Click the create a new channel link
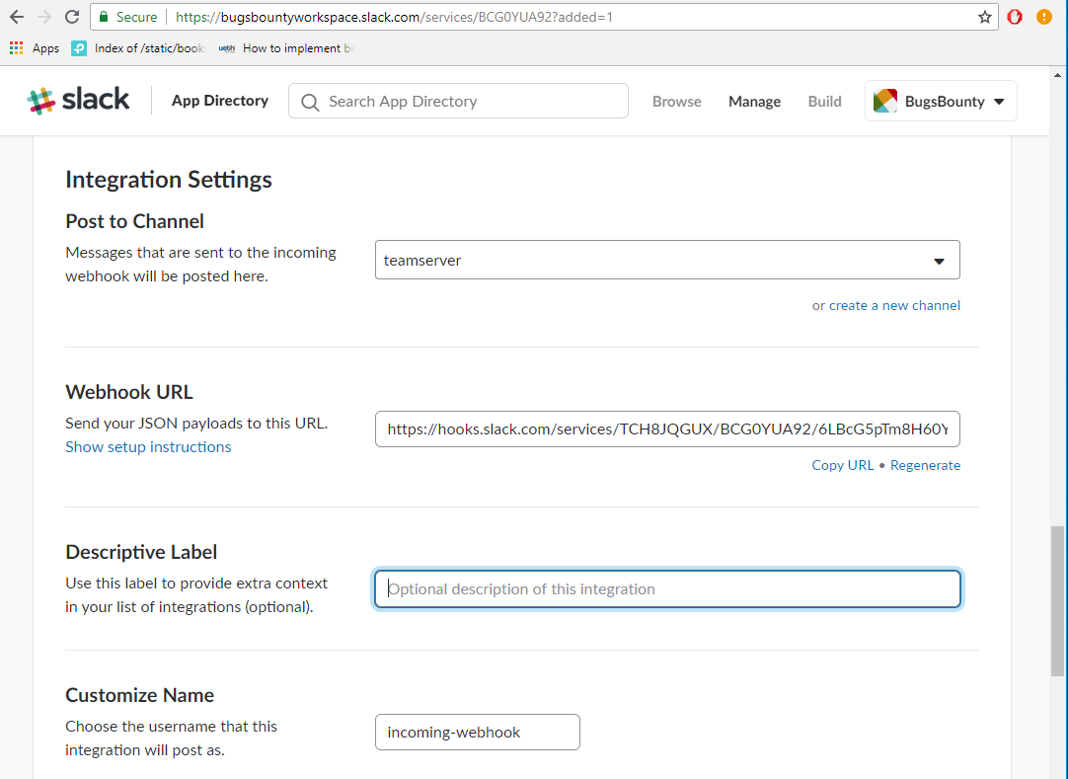1068x779 pixels. point(894,305)
